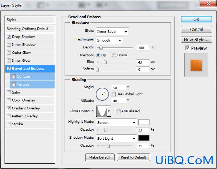The height and width of the screenshot is (169, 217).
Task: Select the Down direction radio button
Action: 114,55
